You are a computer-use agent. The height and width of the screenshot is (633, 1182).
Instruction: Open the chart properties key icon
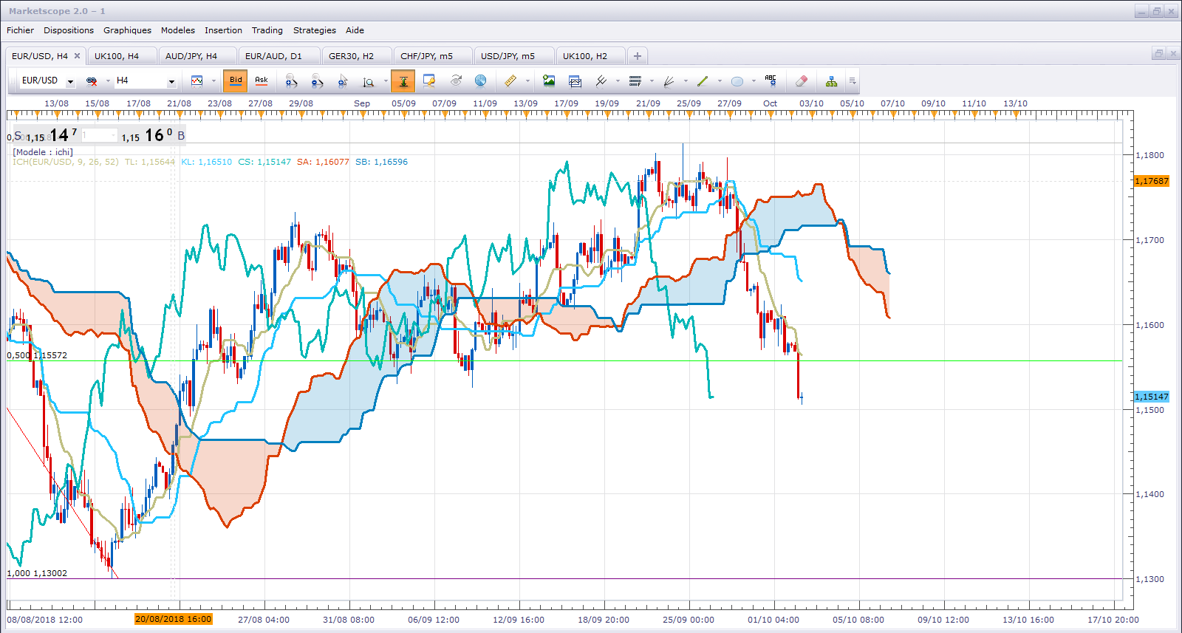pos(429,81)
